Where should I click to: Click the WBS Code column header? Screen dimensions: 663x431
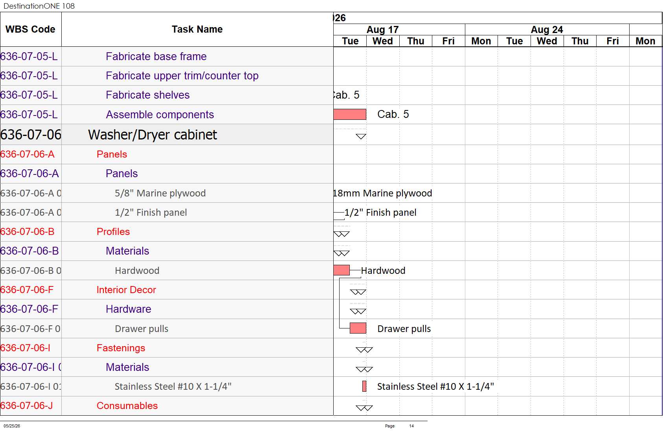click(31, 29)
